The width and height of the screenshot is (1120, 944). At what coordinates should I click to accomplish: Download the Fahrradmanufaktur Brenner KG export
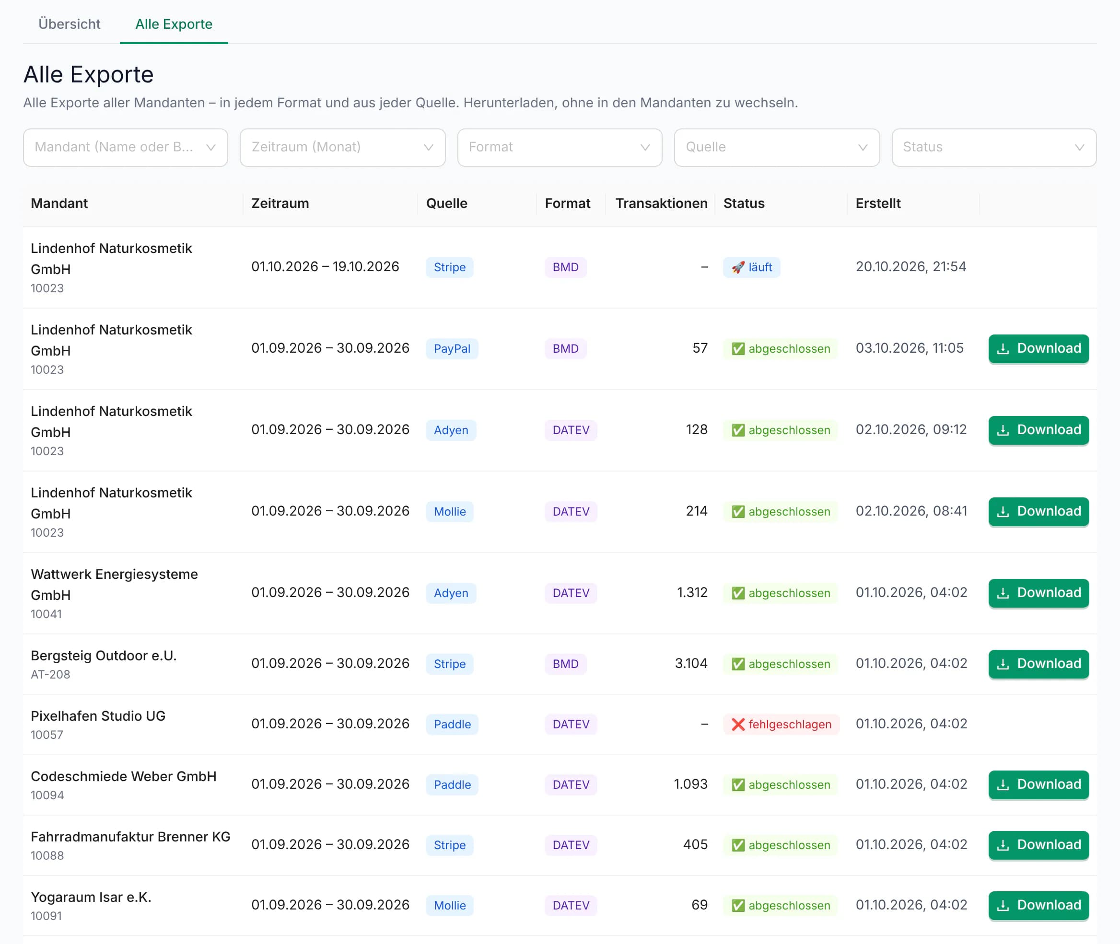point(1038,845)
